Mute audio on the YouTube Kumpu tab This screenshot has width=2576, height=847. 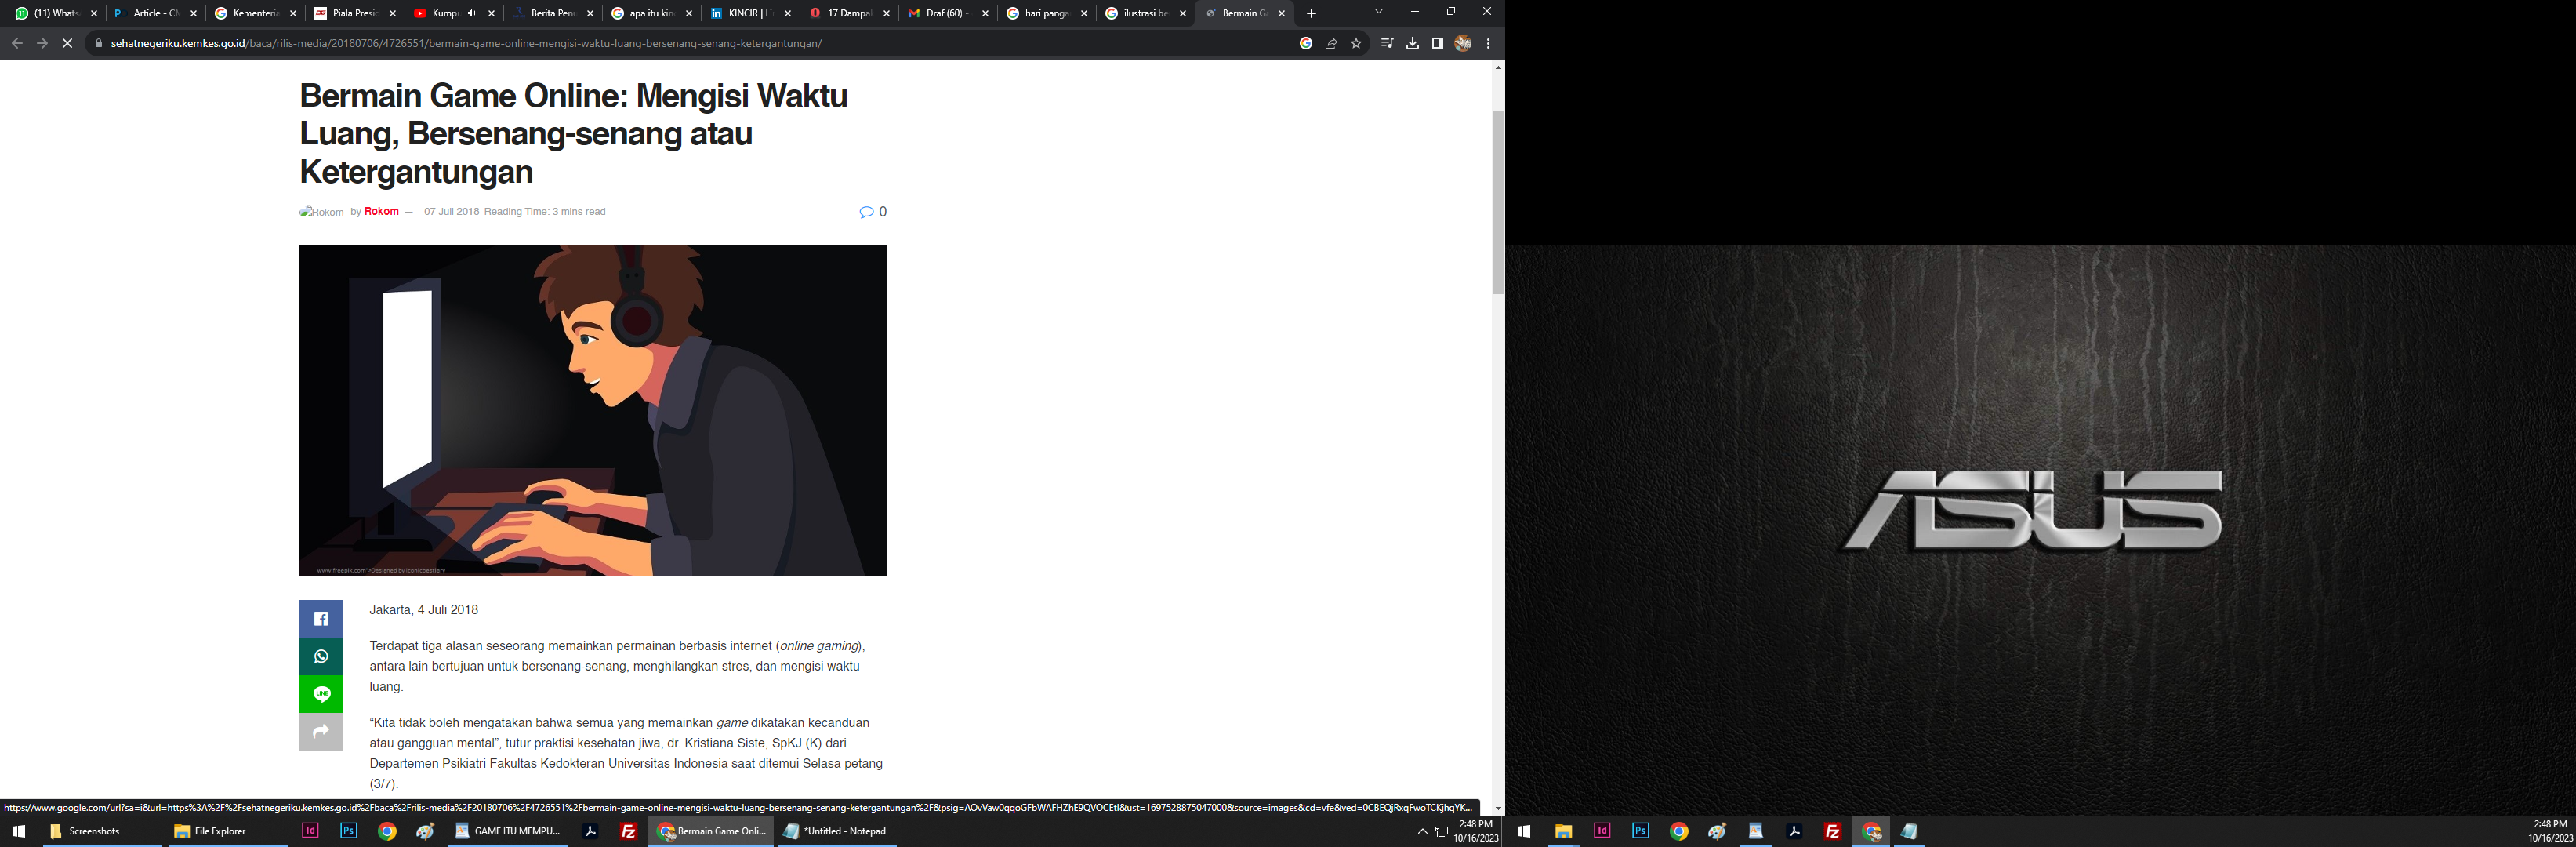472,13
